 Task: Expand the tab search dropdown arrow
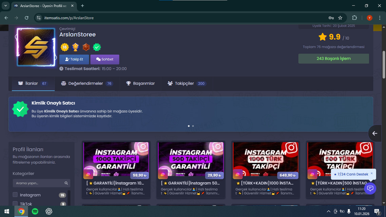point(5,6)
